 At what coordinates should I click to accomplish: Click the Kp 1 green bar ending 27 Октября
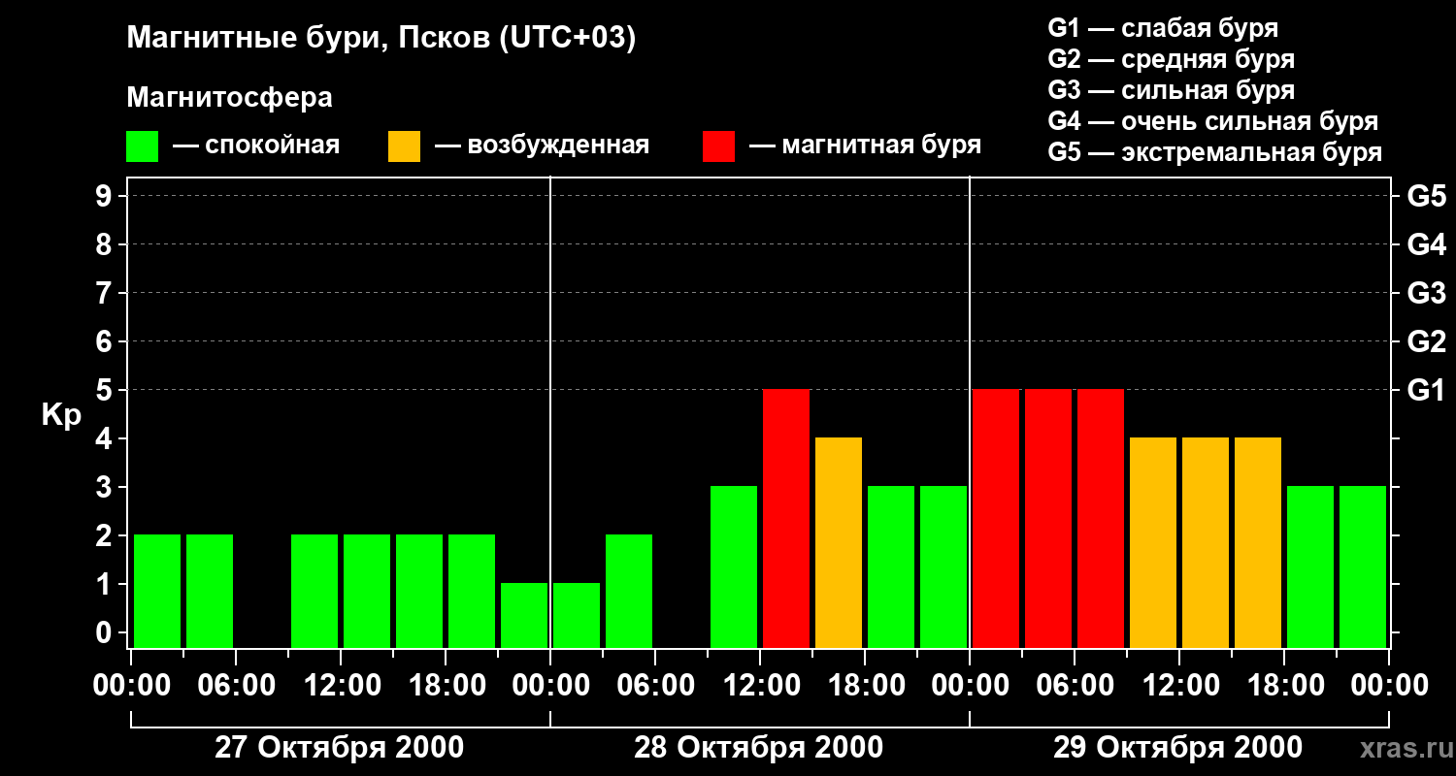(x=524, y=615)
